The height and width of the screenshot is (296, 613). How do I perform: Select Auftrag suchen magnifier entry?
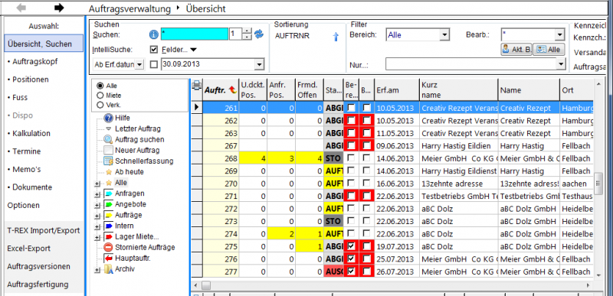pos(134,139)
